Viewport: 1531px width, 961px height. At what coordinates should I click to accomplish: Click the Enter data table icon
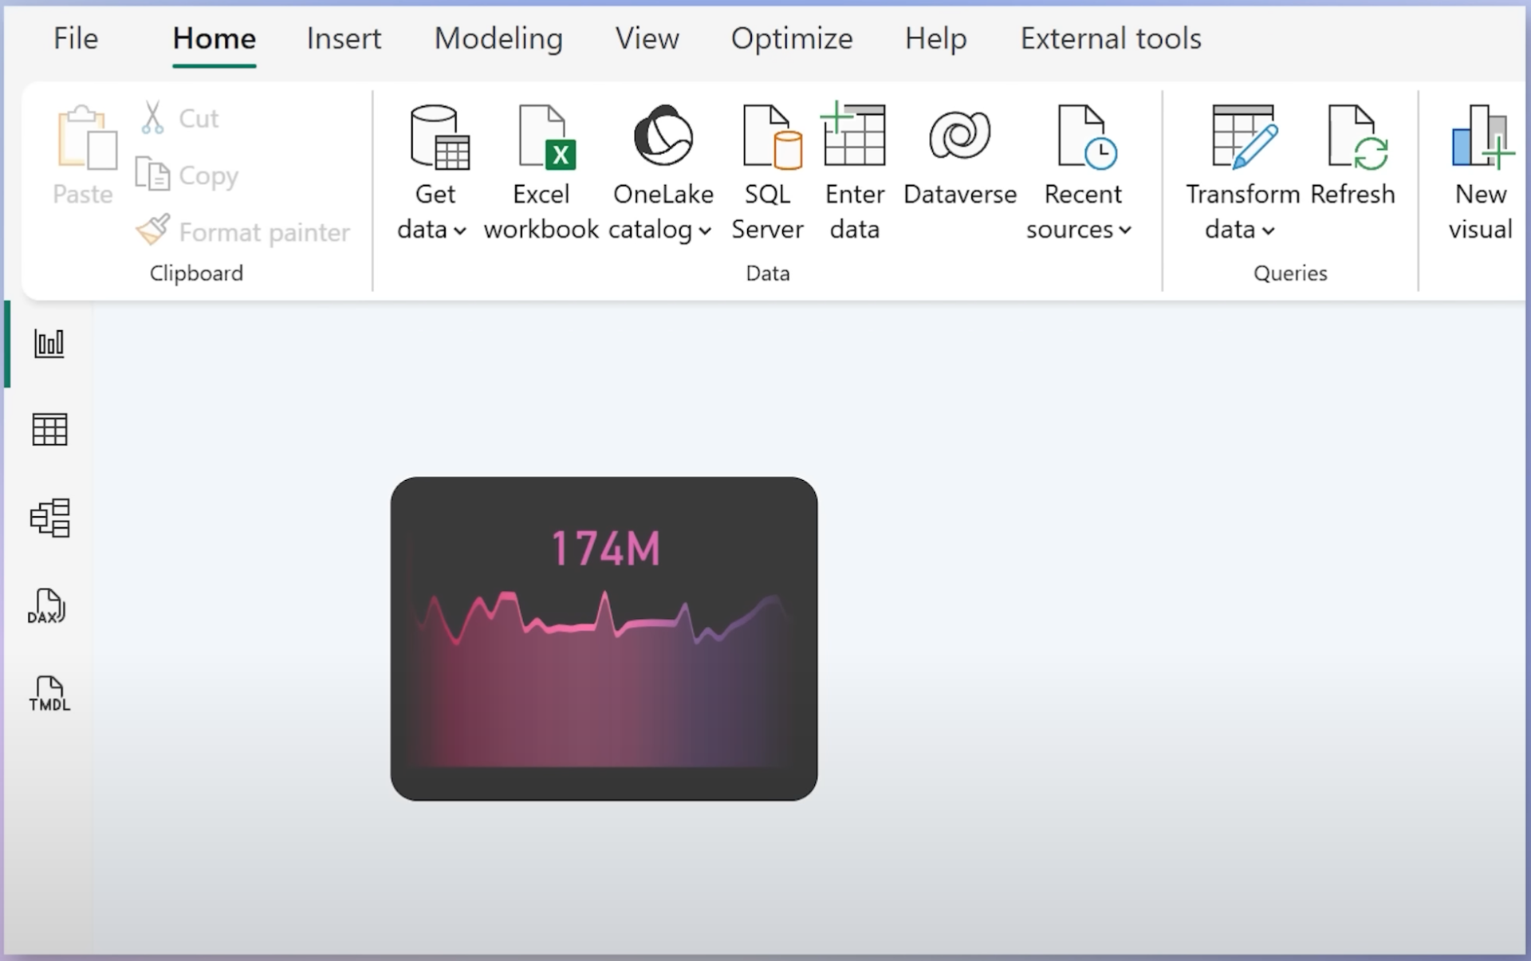(853, 134)
